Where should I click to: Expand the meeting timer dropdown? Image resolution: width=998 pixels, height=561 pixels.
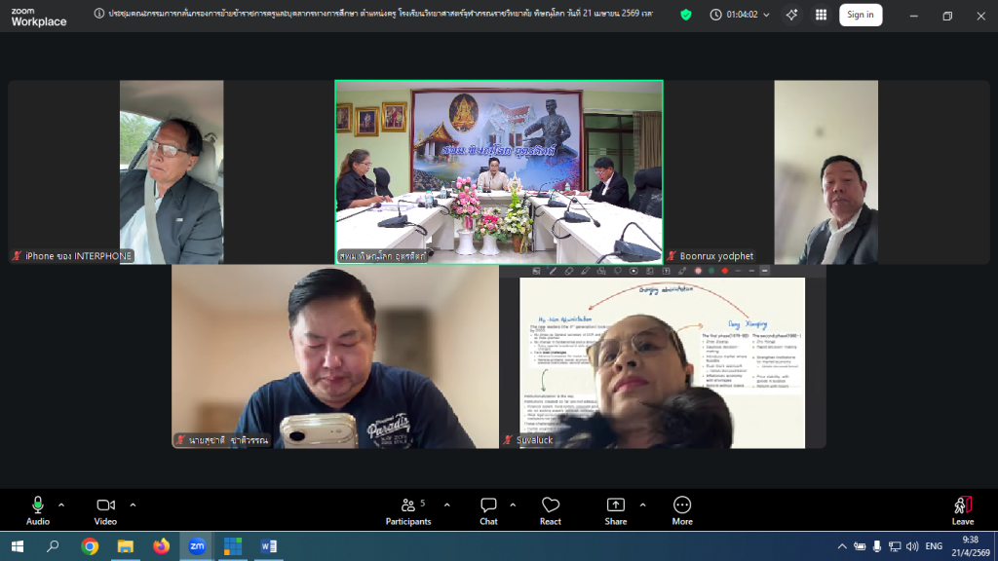point(765,15)
